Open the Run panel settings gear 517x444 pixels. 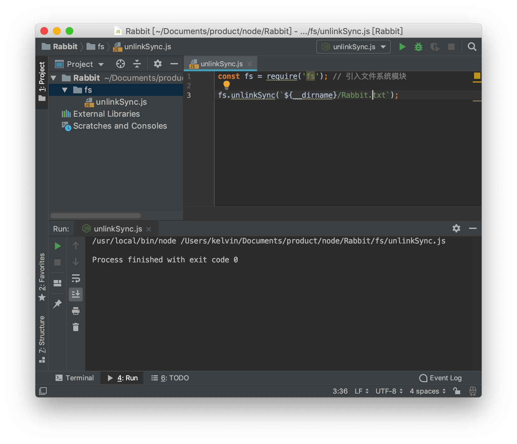point(456,228)
